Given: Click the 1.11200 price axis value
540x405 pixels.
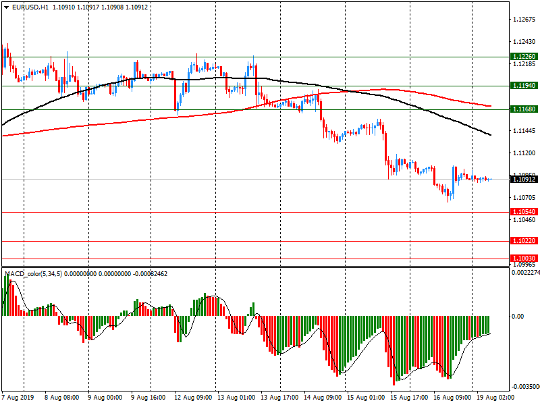Looking at the screenshot, I should (x=524, y=153).
